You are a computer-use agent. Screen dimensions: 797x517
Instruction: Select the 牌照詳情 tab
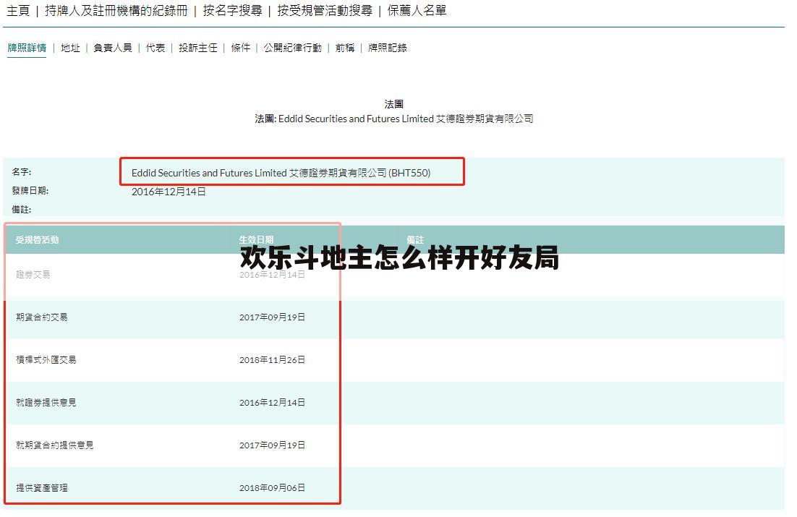click(x=27, y=48)
